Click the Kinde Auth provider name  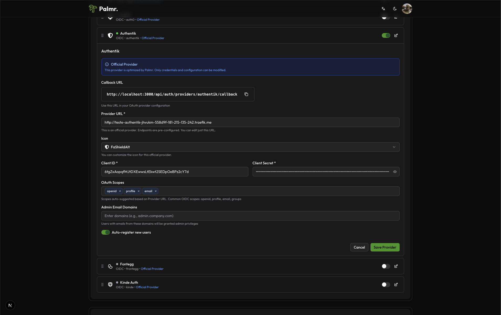[129, 282]
